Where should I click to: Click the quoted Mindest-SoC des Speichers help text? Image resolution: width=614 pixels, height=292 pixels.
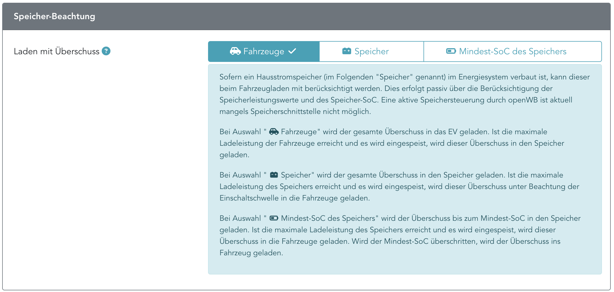328,218
